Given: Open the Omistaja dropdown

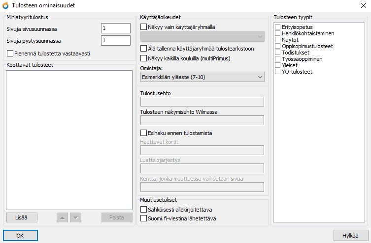Looking at the screenshot, I should coord(202,77).
